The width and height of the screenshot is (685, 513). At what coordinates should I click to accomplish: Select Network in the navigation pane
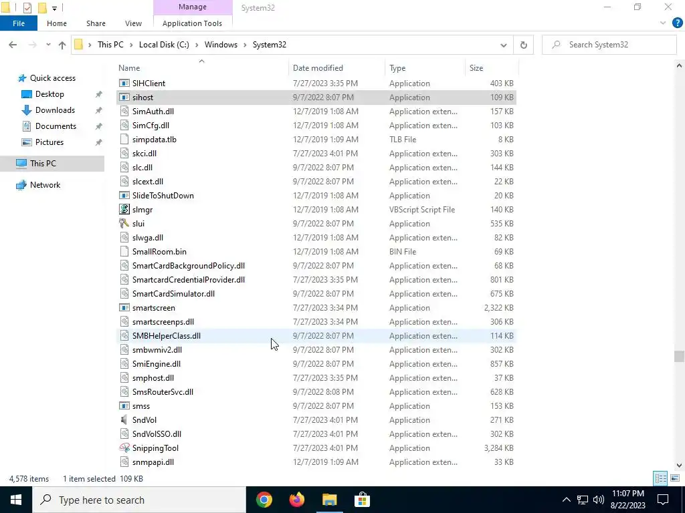coord(45,185)
